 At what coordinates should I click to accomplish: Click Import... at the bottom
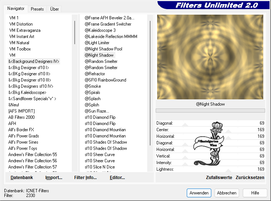pos(53,178)
